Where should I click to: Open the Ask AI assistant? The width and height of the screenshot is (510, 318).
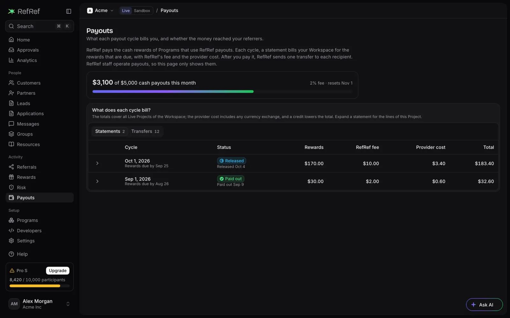pyautogui.click(x=484, y=305)
